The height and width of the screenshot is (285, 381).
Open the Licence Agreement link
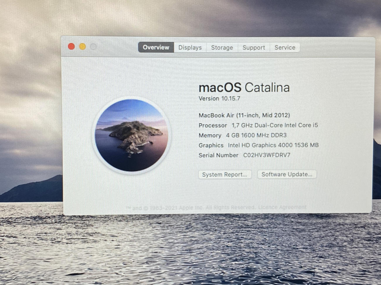tap(282, 207)
